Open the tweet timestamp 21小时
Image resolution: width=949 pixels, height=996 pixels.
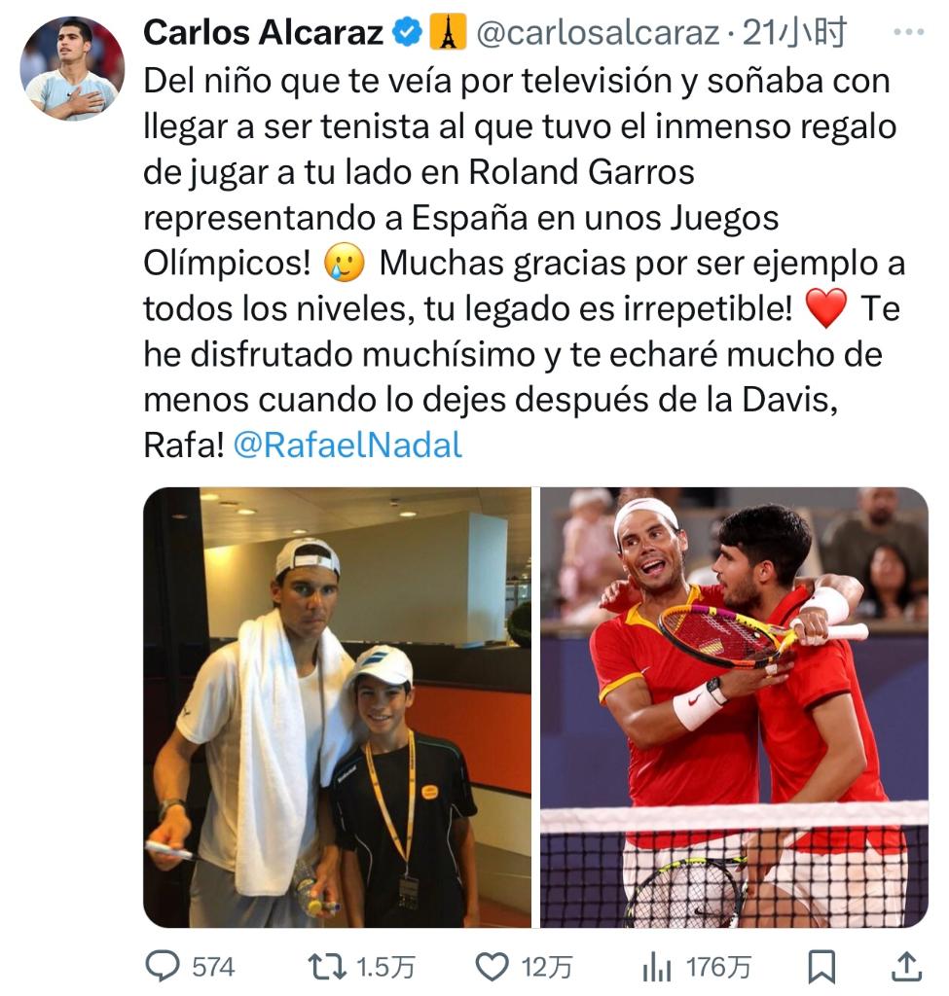click(x=794, y=32)
